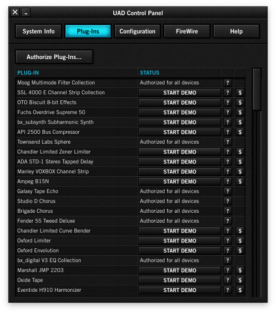Start demo for Oxide Tape
Screen dimensions: 276x313
click(x=180, y=280)
